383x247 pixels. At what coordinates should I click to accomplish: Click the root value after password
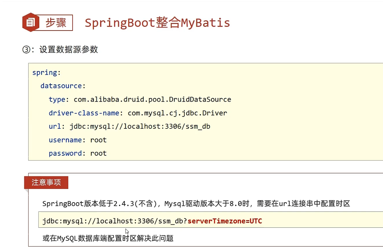[x=98, y=153]
